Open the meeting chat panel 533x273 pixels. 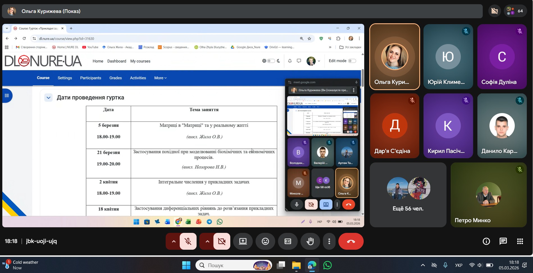point(503,241)
